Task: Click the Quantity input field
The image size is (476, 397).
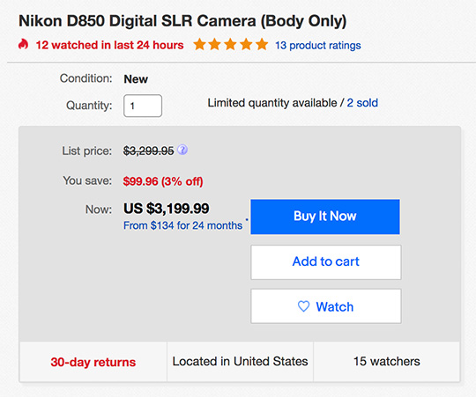Action: coord(143,106)
